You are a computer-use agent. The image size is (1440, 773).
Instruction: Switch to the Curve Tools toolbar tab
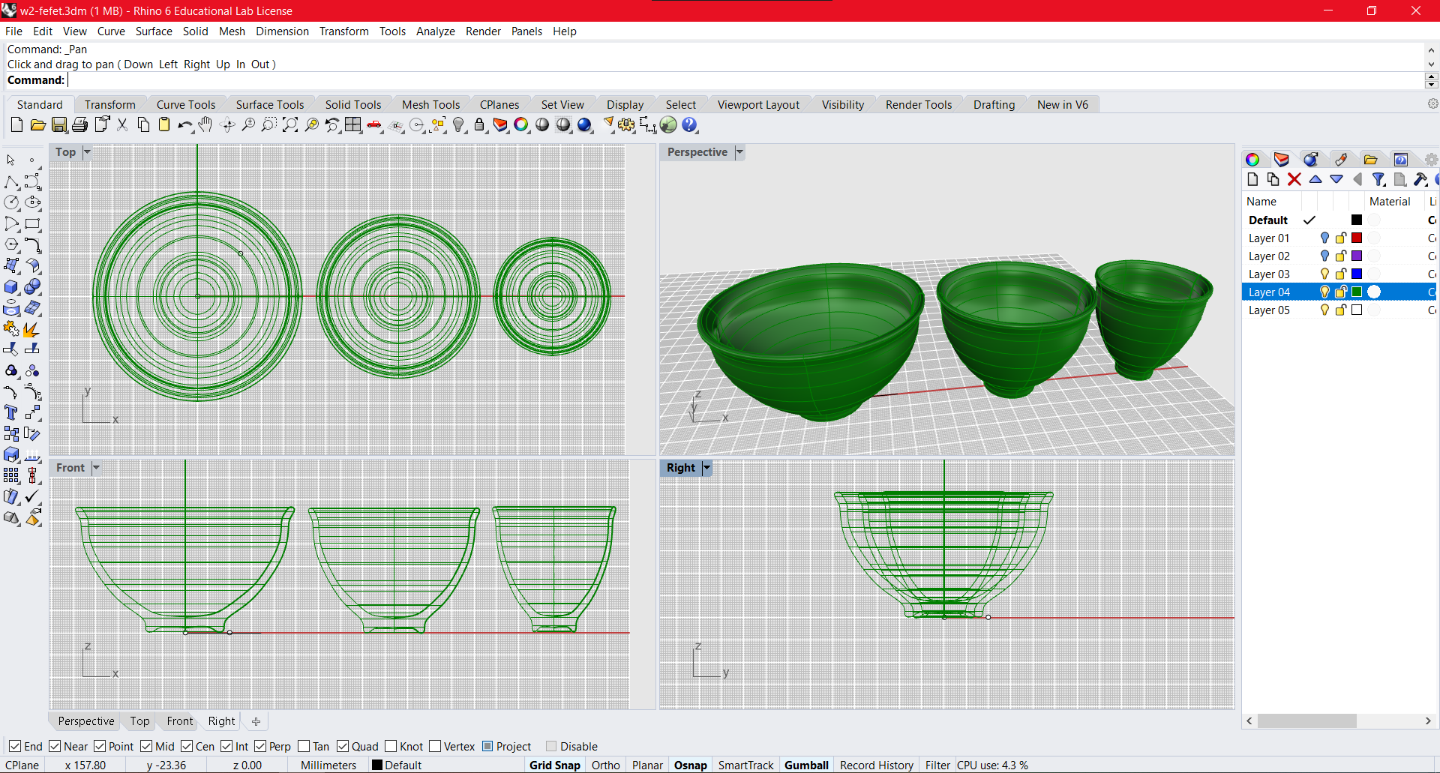[186, 105]
